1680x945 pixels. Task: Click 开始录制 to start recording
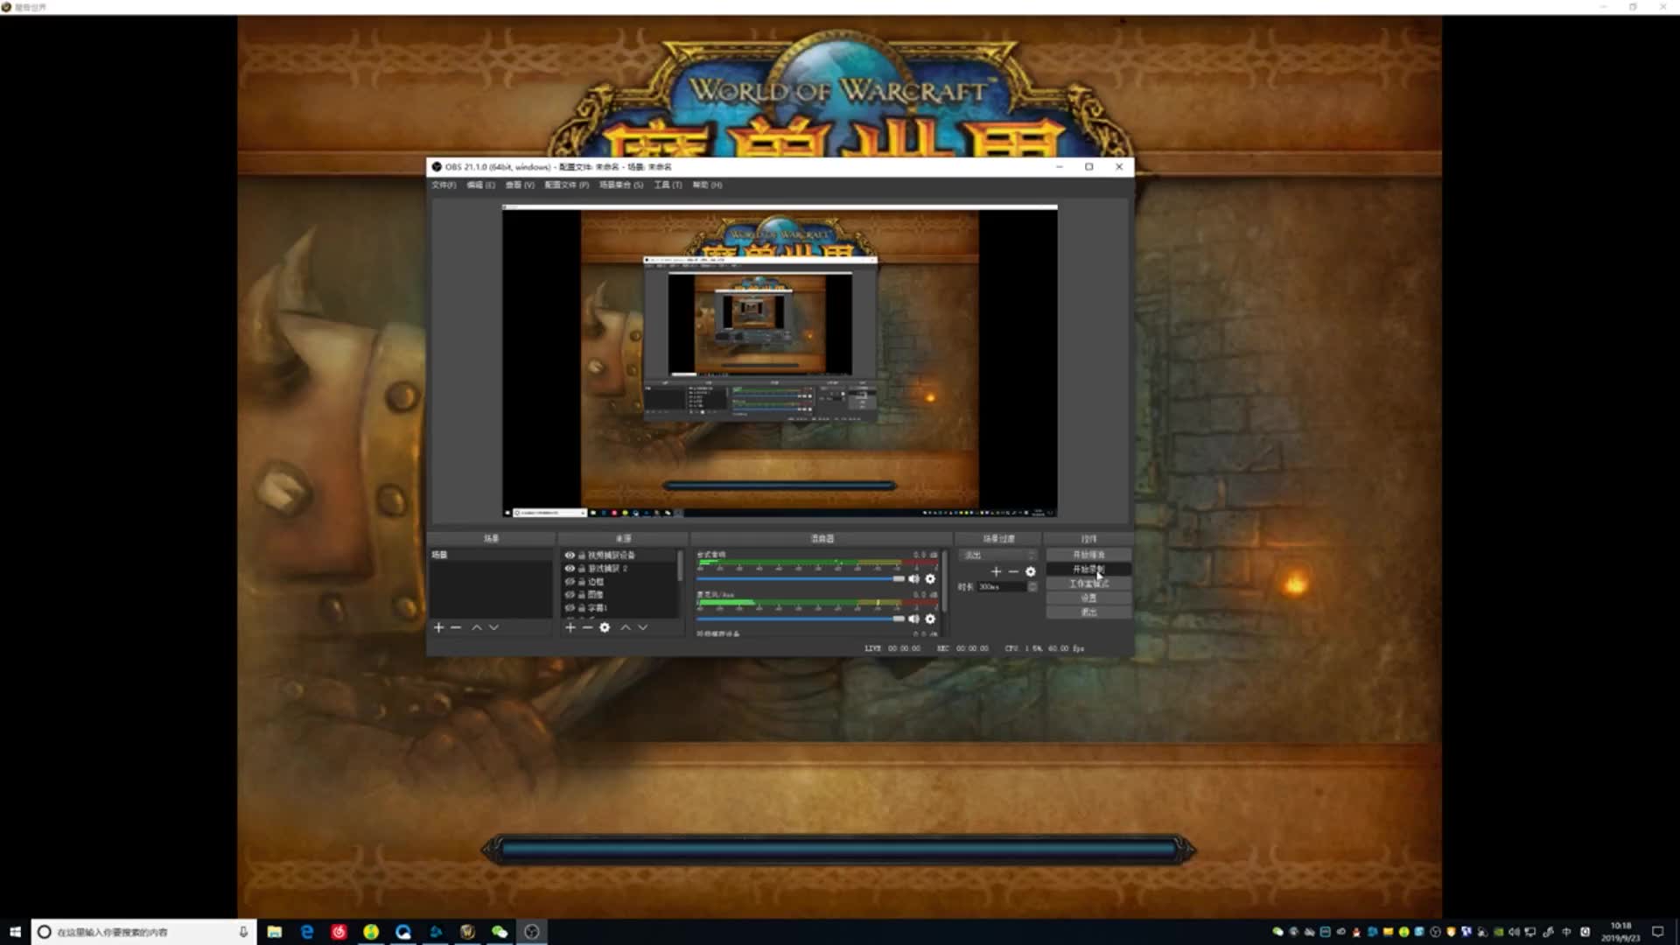(x=1088, y=569)
